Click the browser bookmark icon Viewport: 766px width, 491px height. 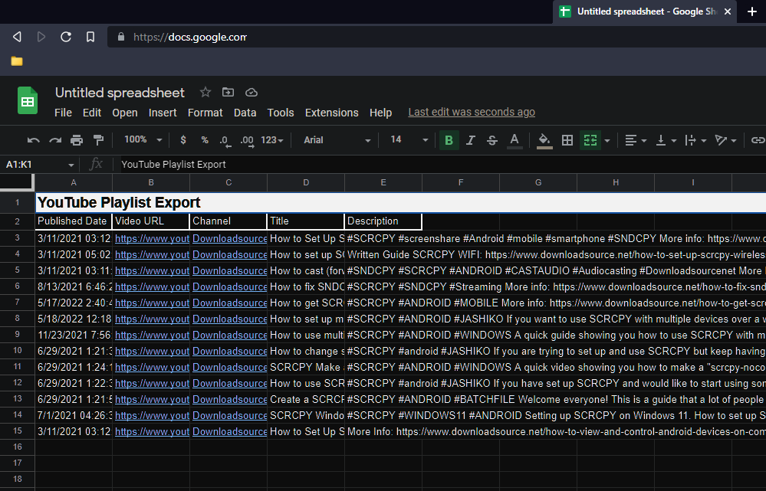pos(90,37)
